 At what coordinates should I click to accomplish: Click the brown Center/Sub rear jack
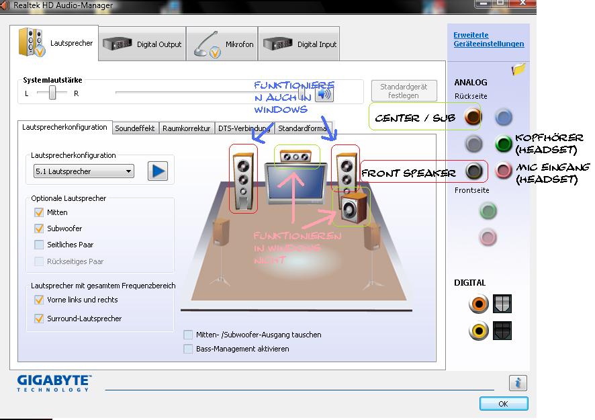tap(473, 116)
